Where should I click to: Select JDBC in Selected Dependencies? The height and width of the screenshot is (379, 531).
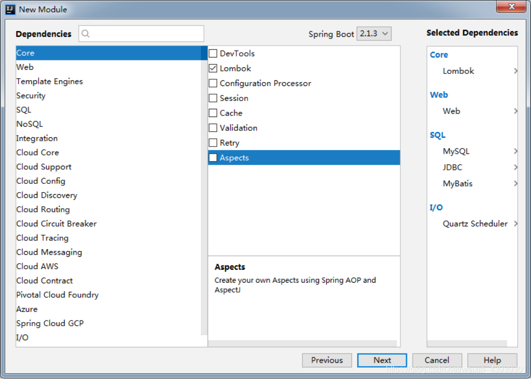(x=452, y=167)
